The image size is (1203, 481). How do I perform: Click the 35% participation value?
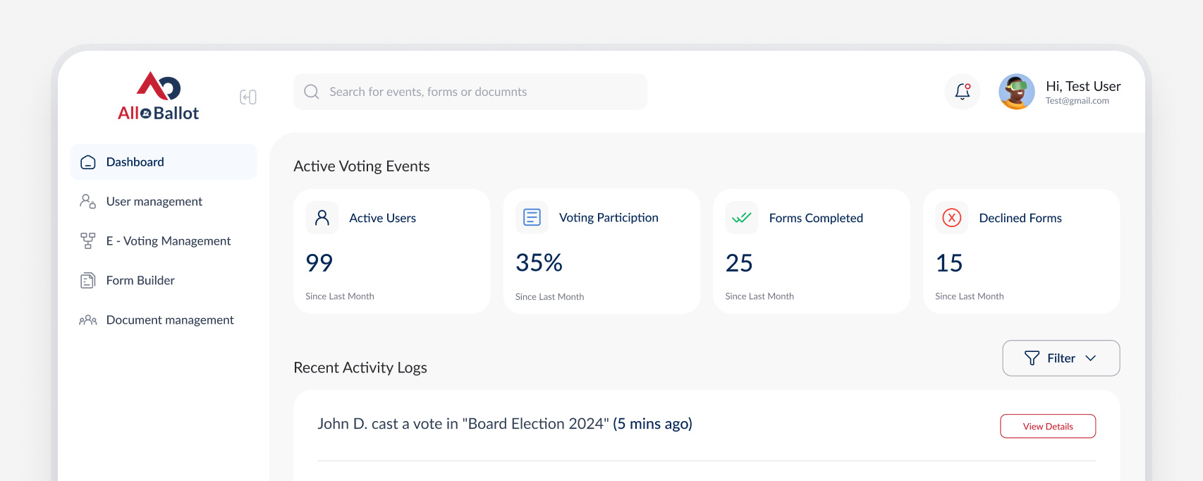point(539,263)
